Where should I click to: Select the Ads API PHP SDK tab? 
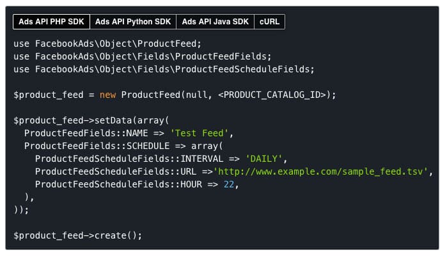coord(51,22)
